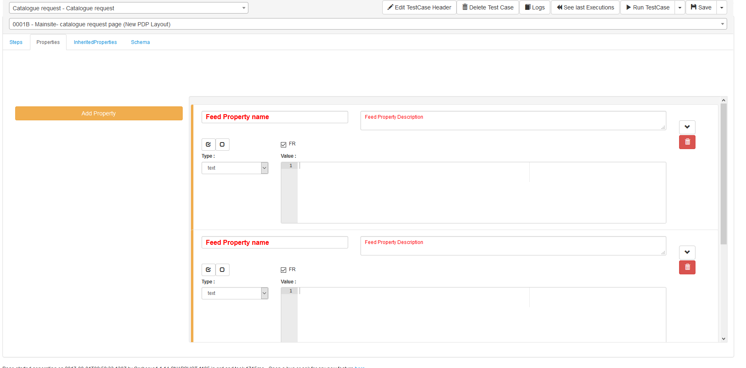Delete second property with trash icon
Screen dimensions: 746x368
pos(687,267)
